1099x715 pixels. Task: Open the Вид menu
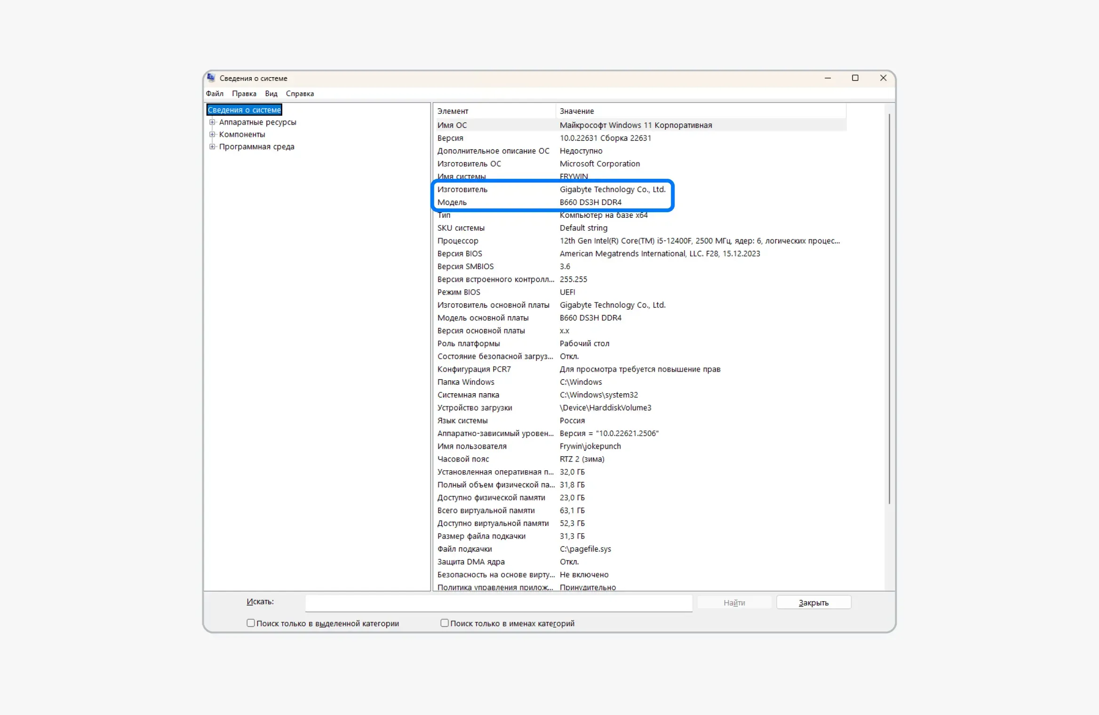[271, 93]
